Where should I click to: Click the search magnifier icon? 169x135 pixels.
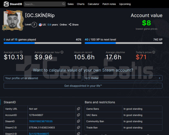(63, 4)
